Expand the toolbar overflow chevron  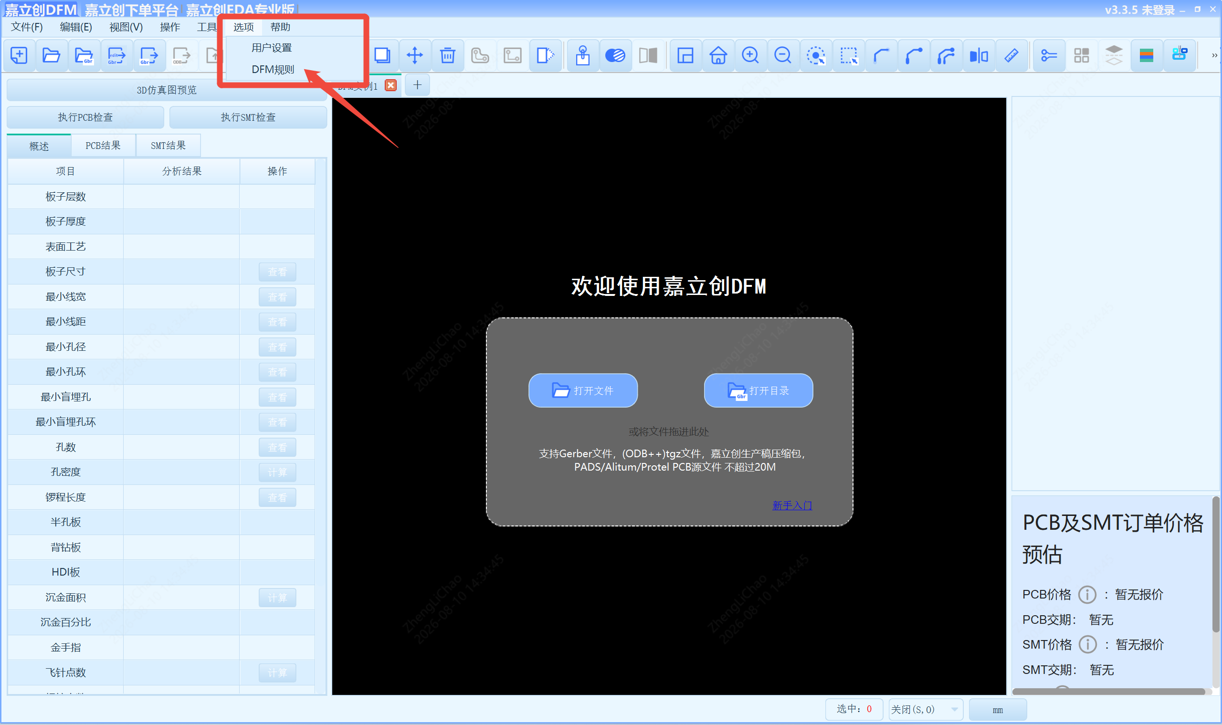1214,55
